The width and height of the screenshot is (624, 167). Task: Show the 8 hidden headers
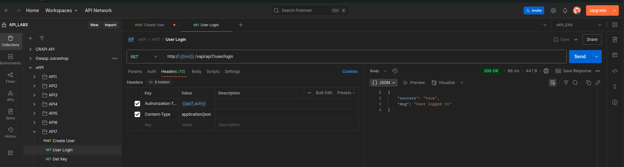(x=159, y=82)
